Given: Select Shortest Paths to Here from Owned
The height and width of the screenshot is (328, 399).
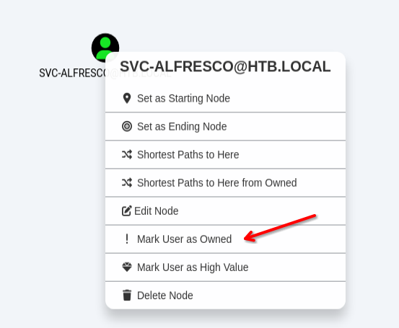Looking at the screenshot, I should (225, 182).
